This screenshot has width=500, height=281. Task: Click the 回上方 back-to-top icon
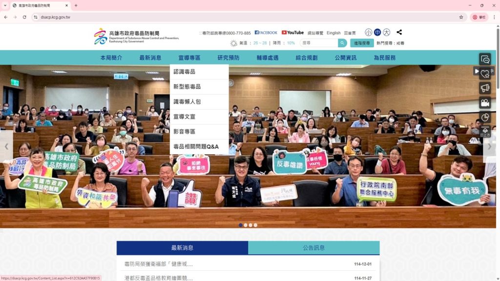click(x=485, y=132)
